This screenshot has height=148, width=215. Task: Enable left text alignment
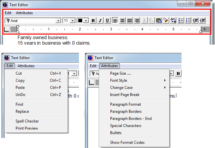115,20
